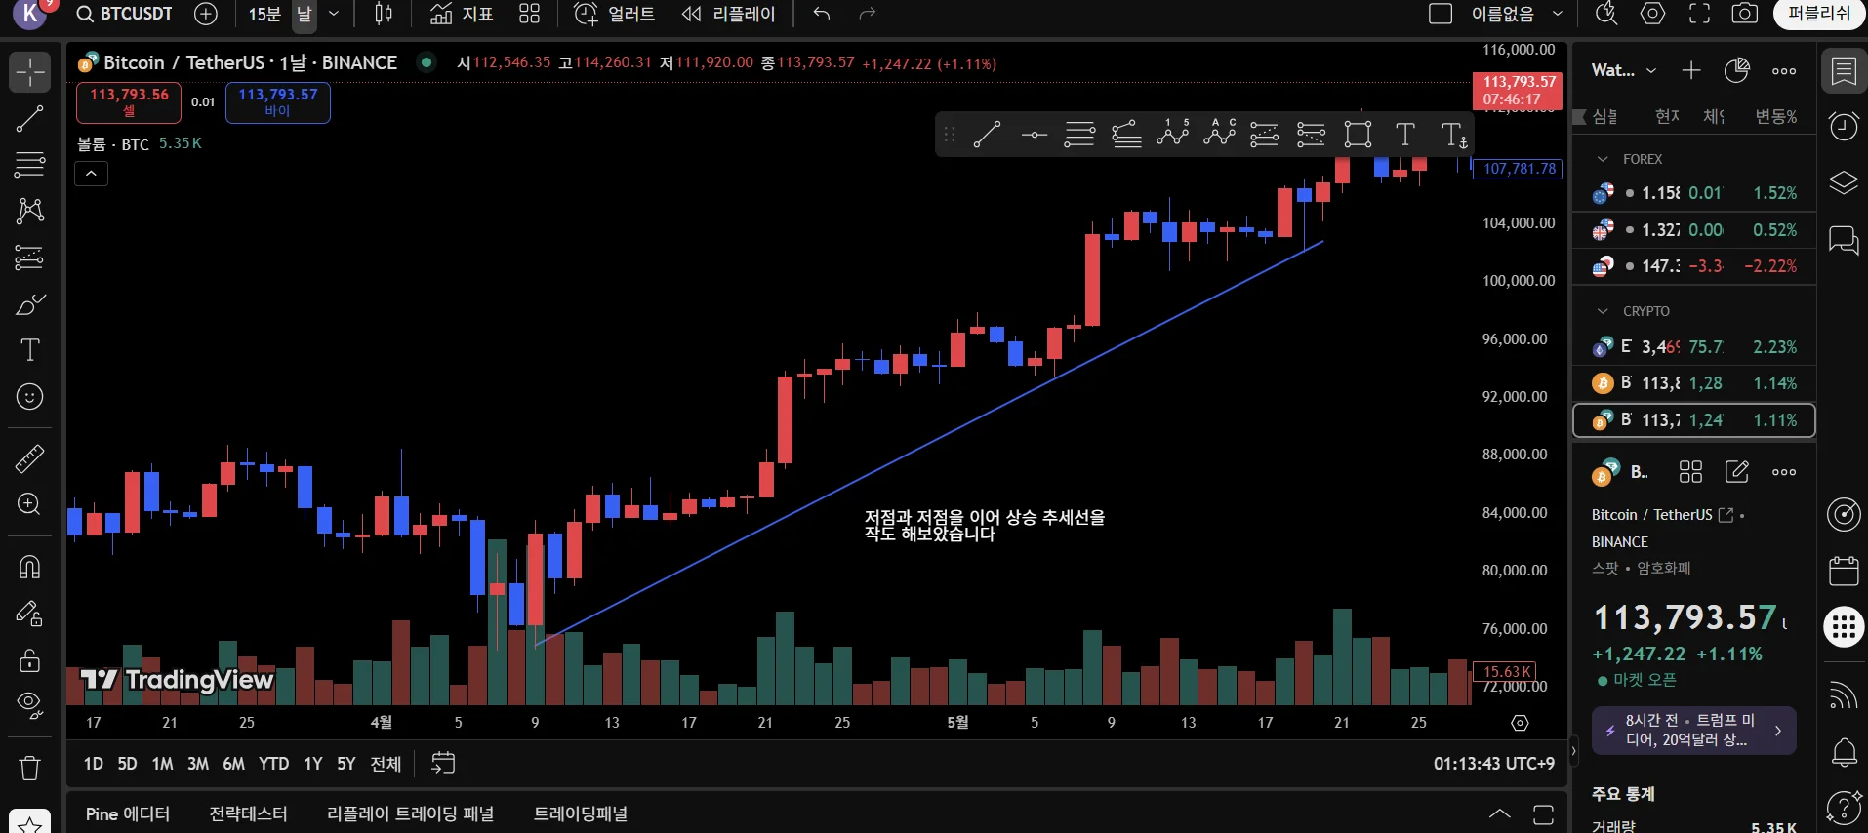Open the forecasting and measurement tools
Screen dimensions: 1868x833
click(x=30, y=258)
